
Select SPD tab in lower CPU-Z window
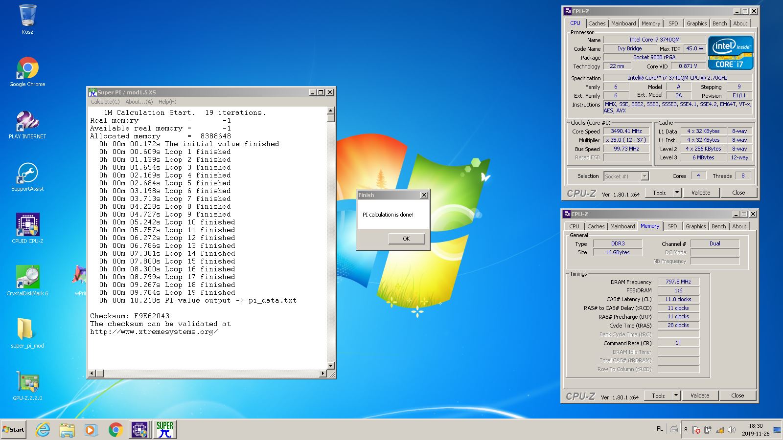click(672, 226)
